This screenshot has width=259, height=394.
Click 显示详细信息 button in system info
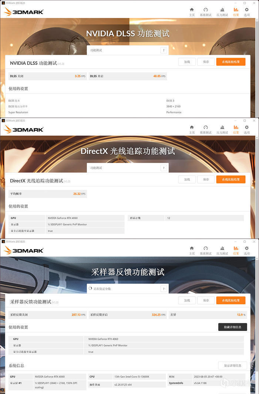(x=232, y=365)
